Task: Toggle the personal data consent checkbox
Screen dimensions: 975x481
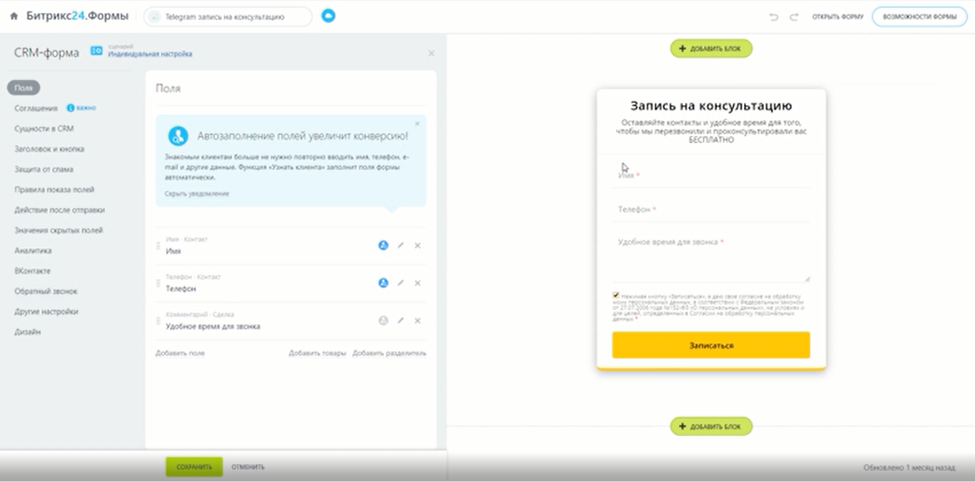Action: point(616,295)
